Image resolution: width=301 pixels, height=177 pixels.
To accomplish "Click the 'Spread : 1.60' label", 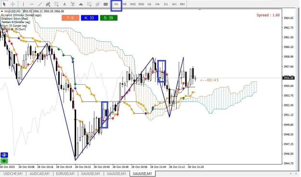I will click(x=268, y=15).
